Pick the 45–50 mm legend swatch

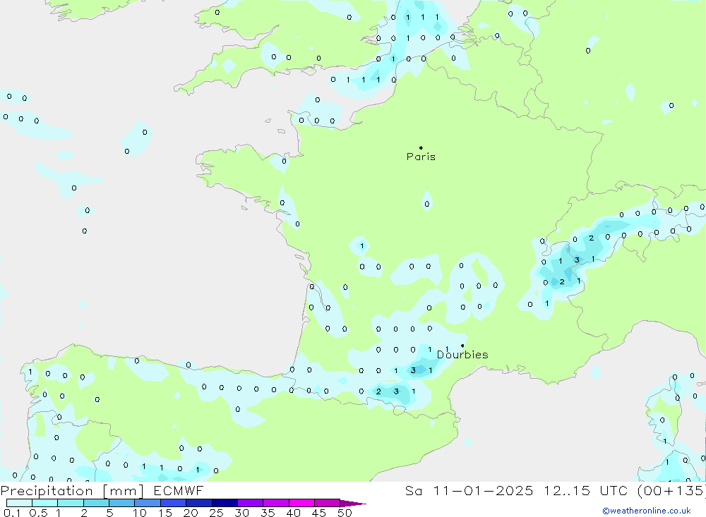(328, 503)
